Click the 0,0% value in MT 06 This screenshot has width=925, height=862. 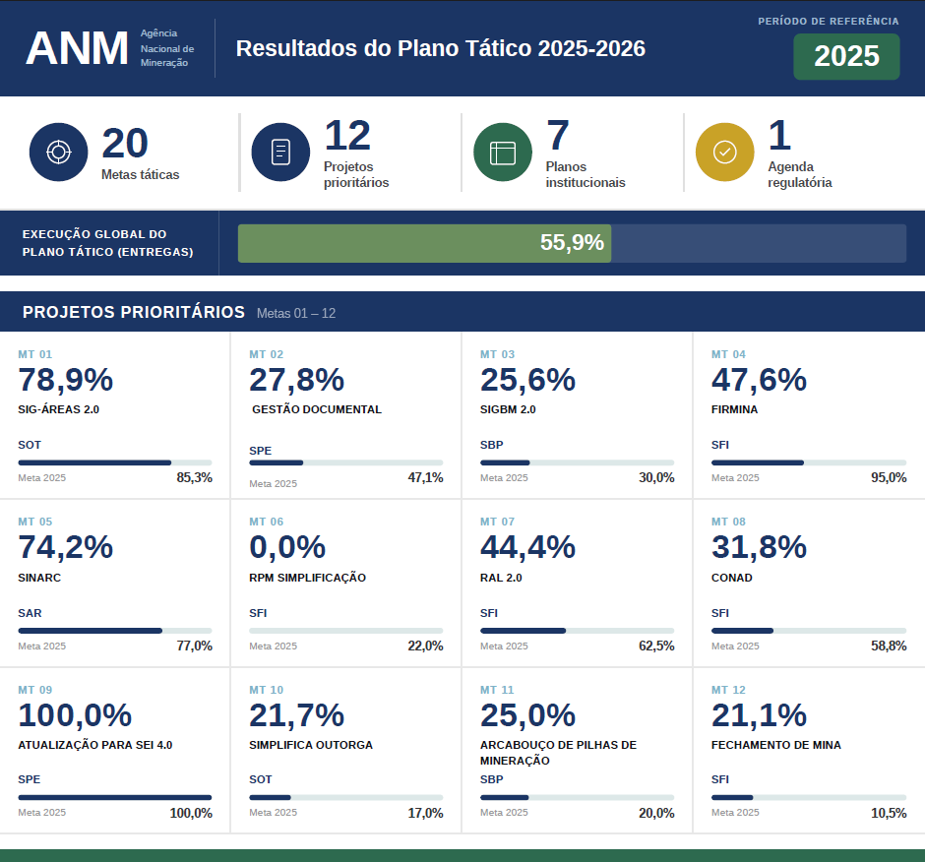pos(287,547)
